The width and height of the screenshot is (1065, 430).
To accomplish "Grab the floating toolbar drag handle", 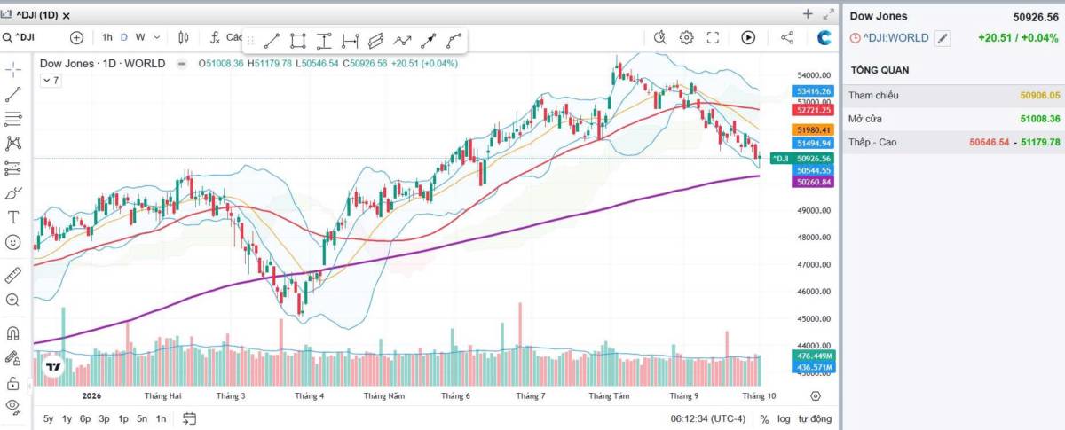I will click(250, 40).
